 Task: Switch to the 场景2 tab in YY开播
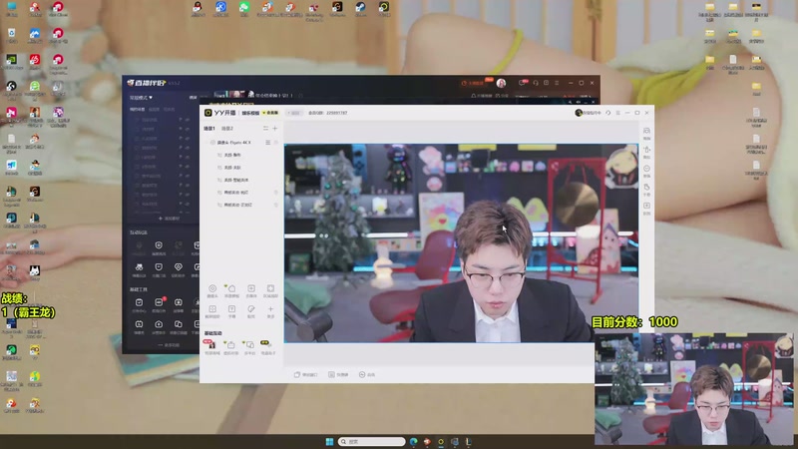(x=227, y=129)
